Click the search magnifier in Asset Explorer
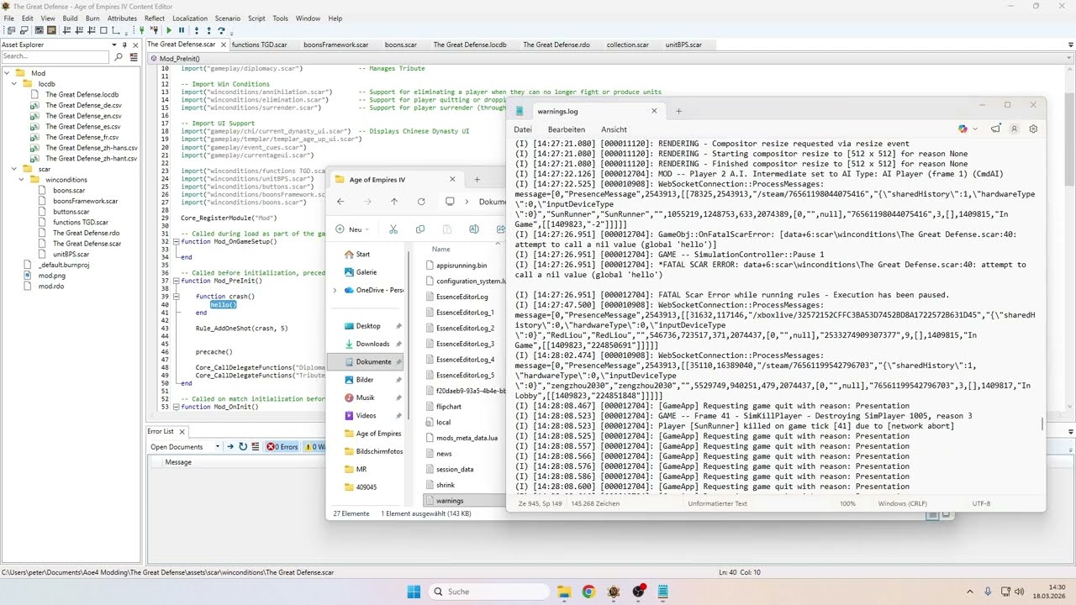The width and height of the screenshot is (1076, 605). point(119,57)
